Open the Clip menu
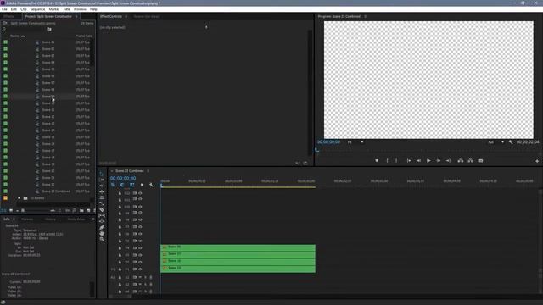 24,9
